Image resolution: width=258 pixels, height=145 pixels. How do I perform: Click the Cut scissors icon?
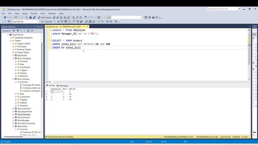coord(73,17)
